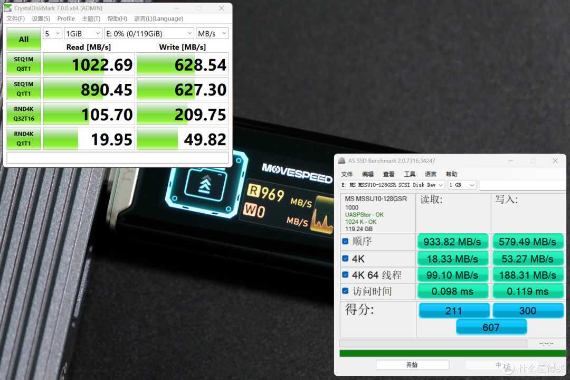The image size is (570, 380).
Task: Click the 0.119 ms write access time
Action: [x=528, y=292]
